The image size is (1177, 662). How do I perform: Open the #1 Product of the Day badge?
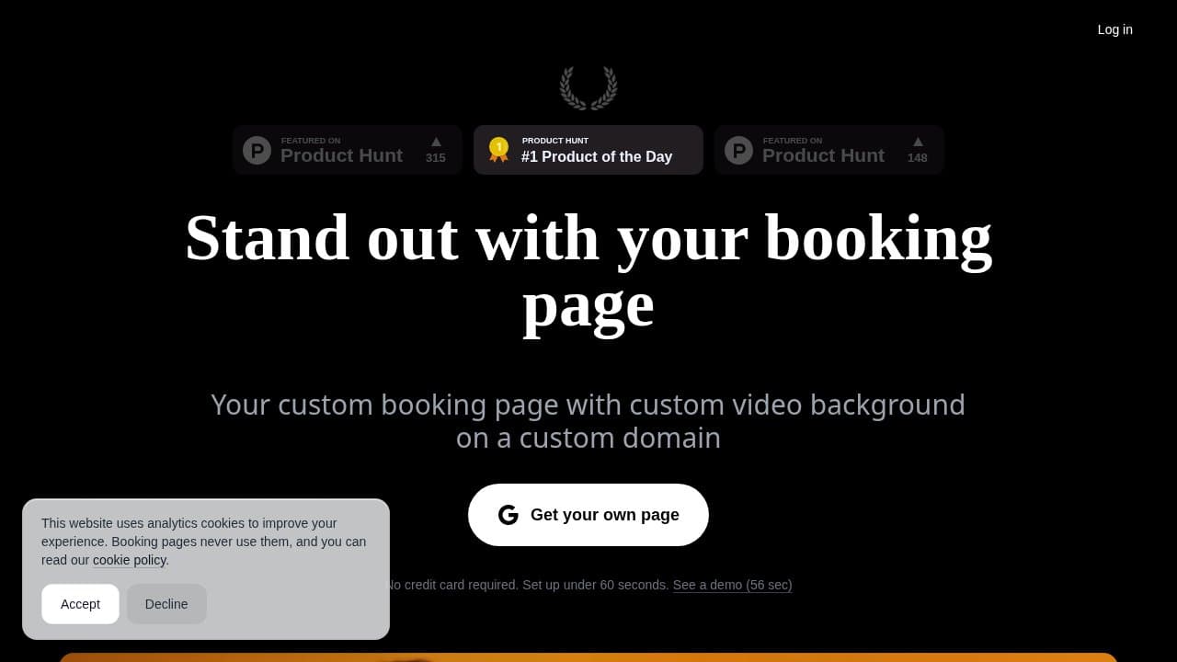[x=588, y=150]
